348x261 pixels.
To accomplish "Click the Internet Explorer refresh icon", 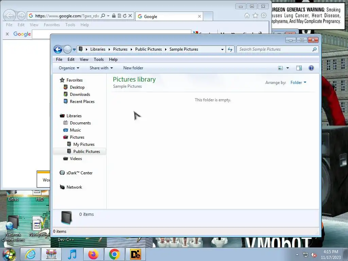I will 124,16.
